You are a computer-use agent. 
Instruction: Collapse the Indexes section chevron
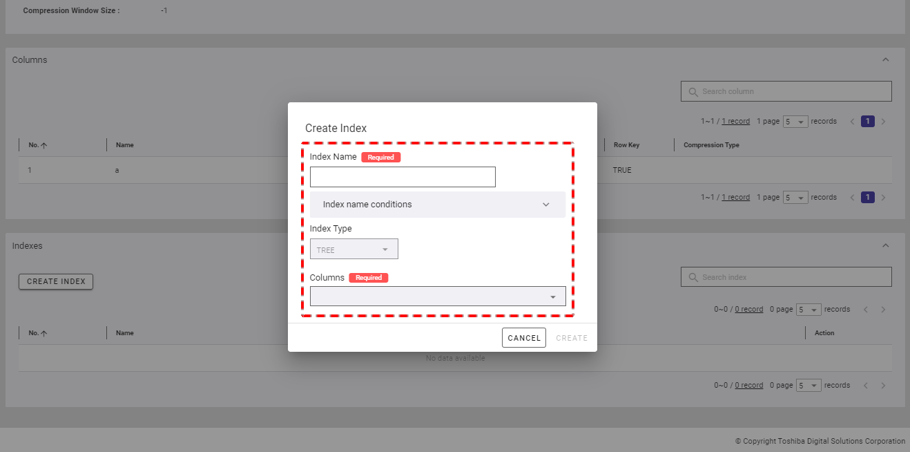coord(886,246)
